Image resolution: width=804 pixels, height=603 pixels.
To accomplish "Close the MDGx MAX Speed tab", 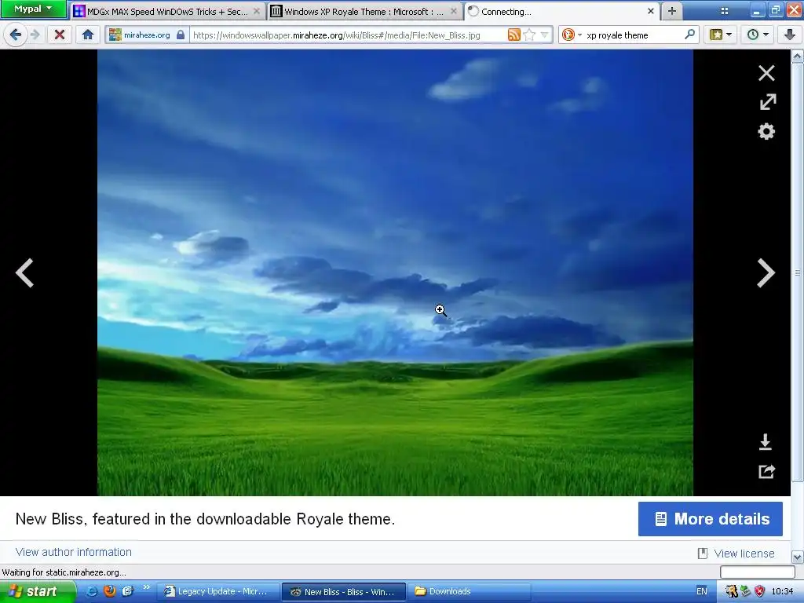I will tap(257, 11).
